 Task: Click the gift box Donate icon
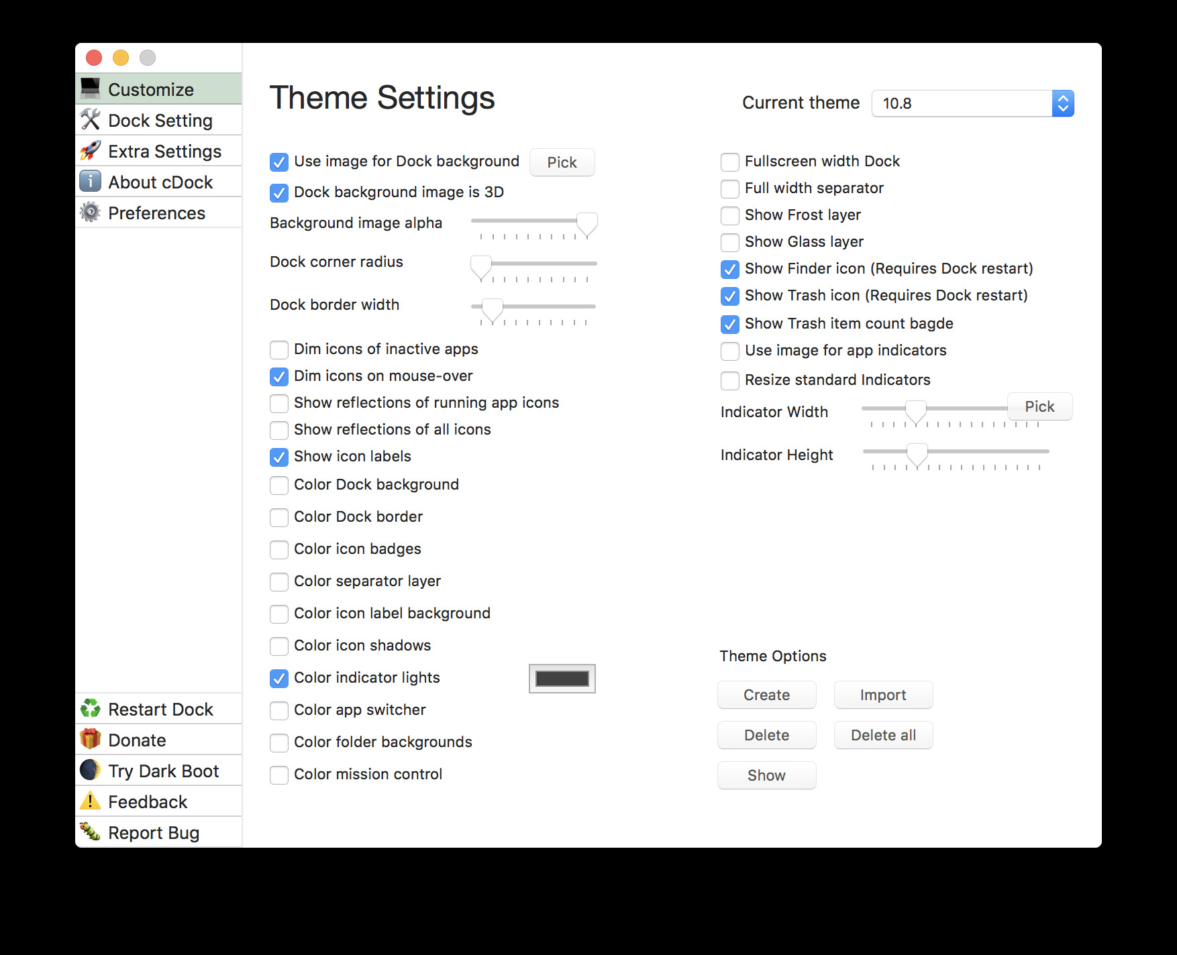pos(90,740)
